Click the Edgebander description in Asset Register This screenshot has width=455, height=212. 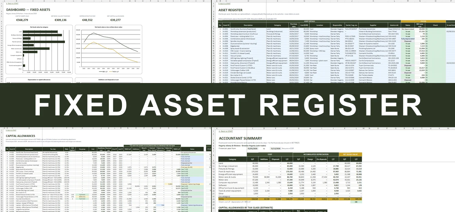point(248,46)
